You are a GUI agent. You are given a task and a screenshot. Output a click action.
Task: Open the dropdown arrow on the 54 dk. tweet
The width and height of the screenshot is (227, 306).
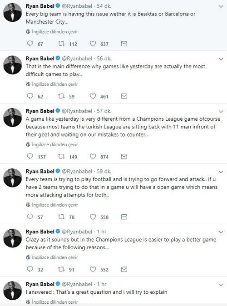pyautogui.click(x=221, y=6)
